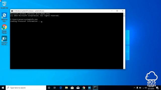
Task: Open Cortana from the taskbar
Action: [x=49, y=88]
